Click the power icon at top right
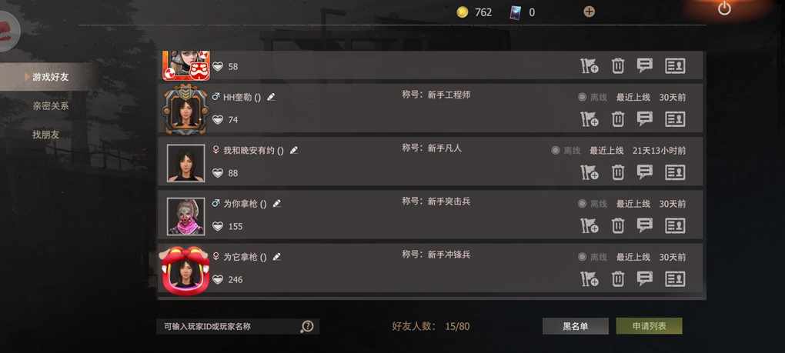This screenshot has height=353, width=785. (724, 8)
